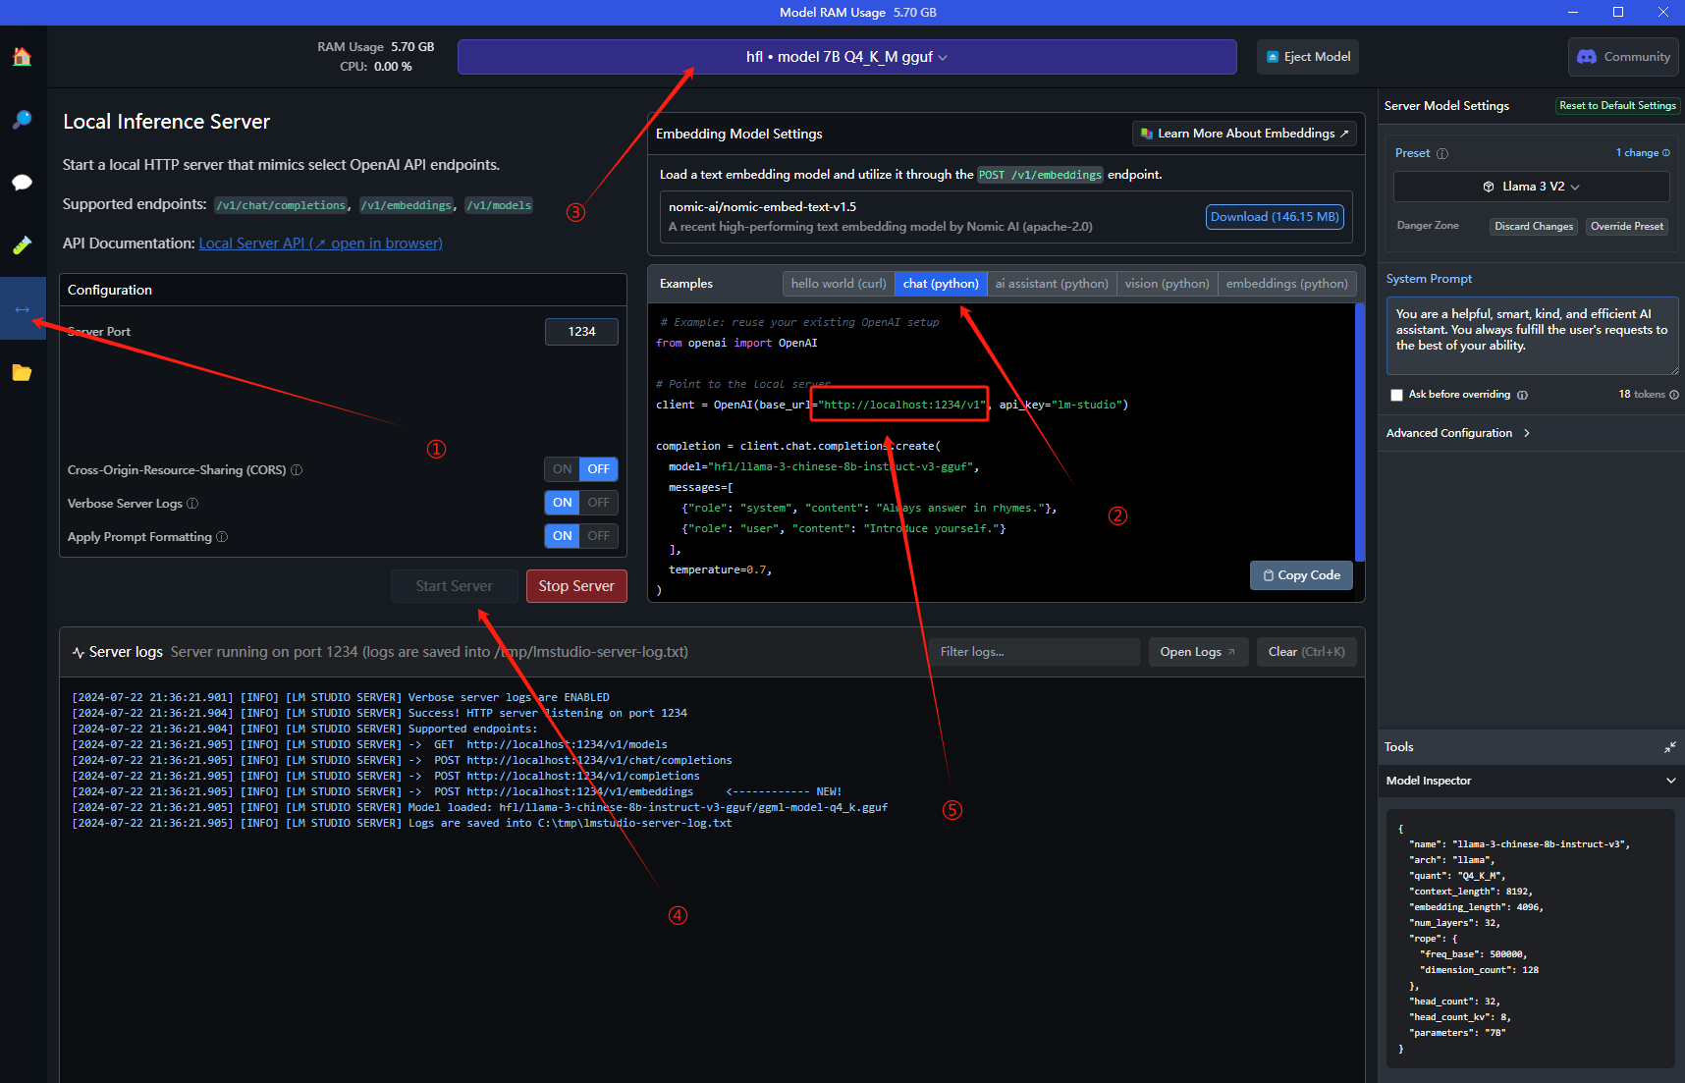Open the Playground sidebar icon
Screen dimensions: 1685x1083
click(22, 245)
